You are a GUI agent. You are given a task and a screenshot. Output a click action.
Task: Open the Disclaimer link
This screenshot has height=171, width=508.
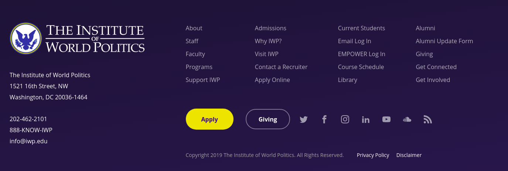409,155
